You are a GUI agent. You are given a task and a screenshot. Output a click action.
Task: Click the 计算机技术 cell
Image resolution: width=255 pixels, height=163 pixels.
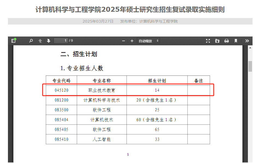pyautogui.click(x=102, y=120)
